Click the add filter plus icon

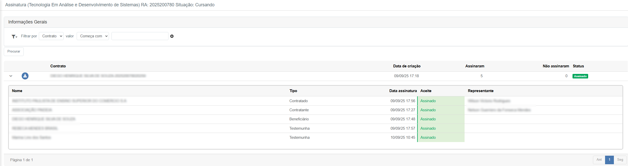172,36
